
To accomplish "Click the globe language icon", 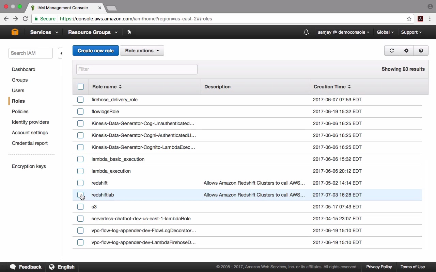I will pos(52,267).
